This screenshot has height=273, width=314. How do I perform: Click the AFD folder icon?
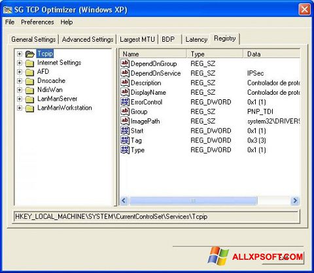pos(29,72)
